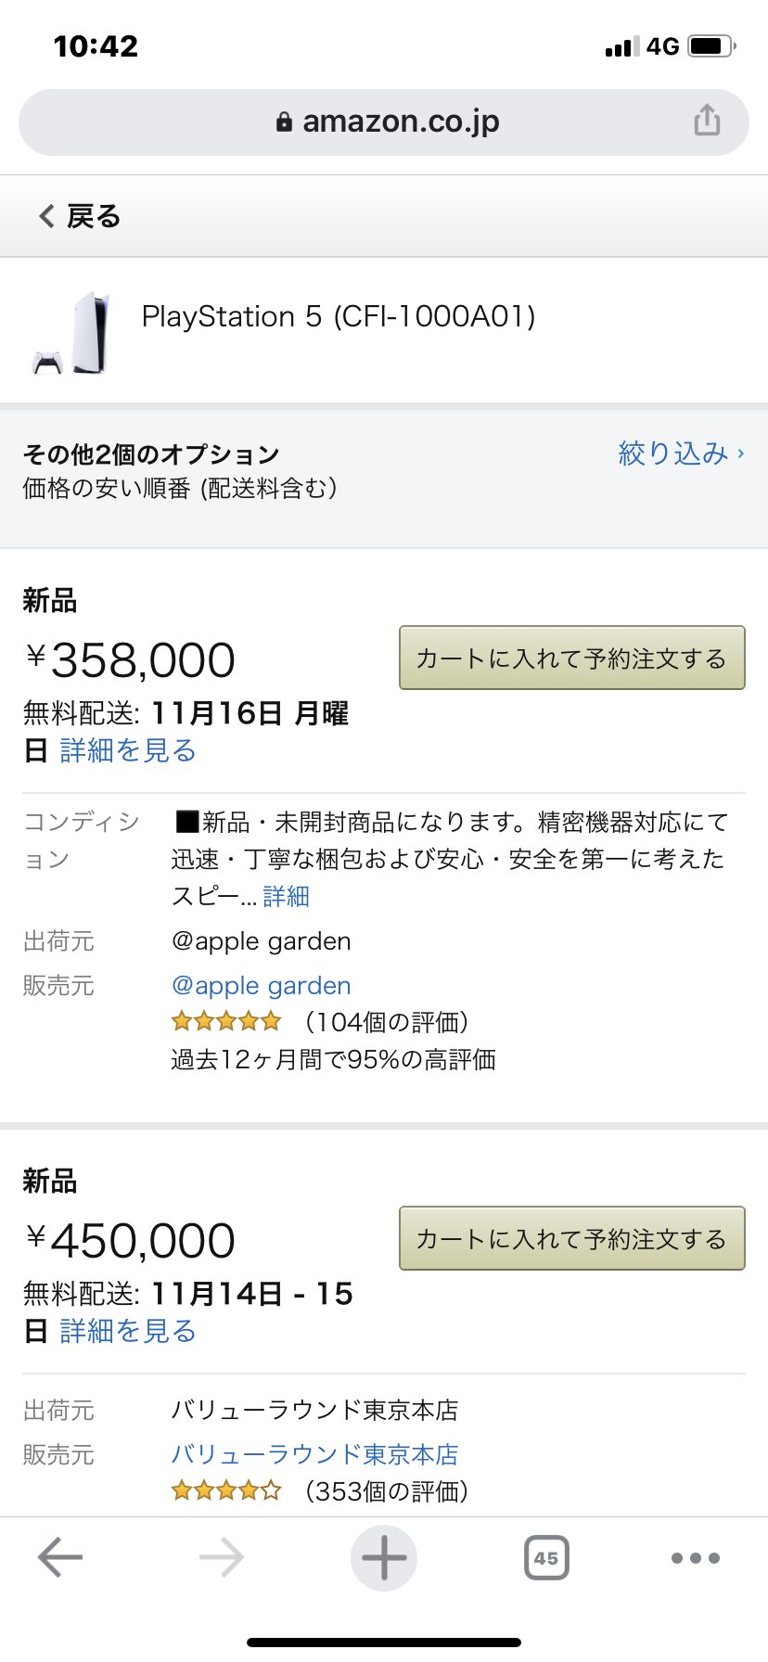Open the バリューラウンド東京本店 seller page

click(x=314, y=1454)
